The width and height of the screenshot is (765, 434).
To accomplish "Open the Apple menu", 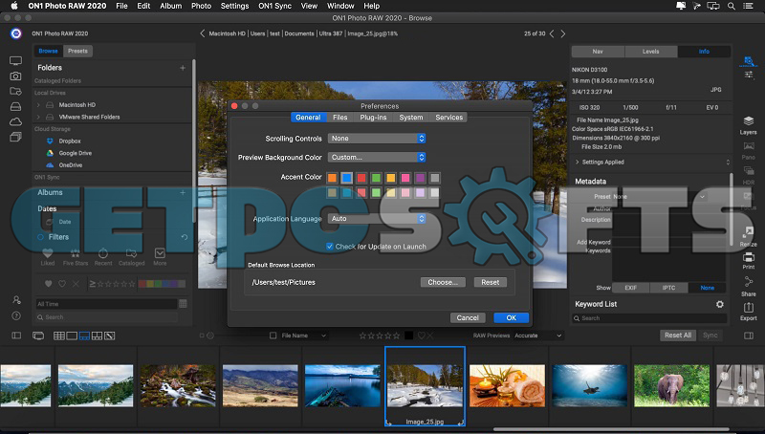I will click(14, 6).
